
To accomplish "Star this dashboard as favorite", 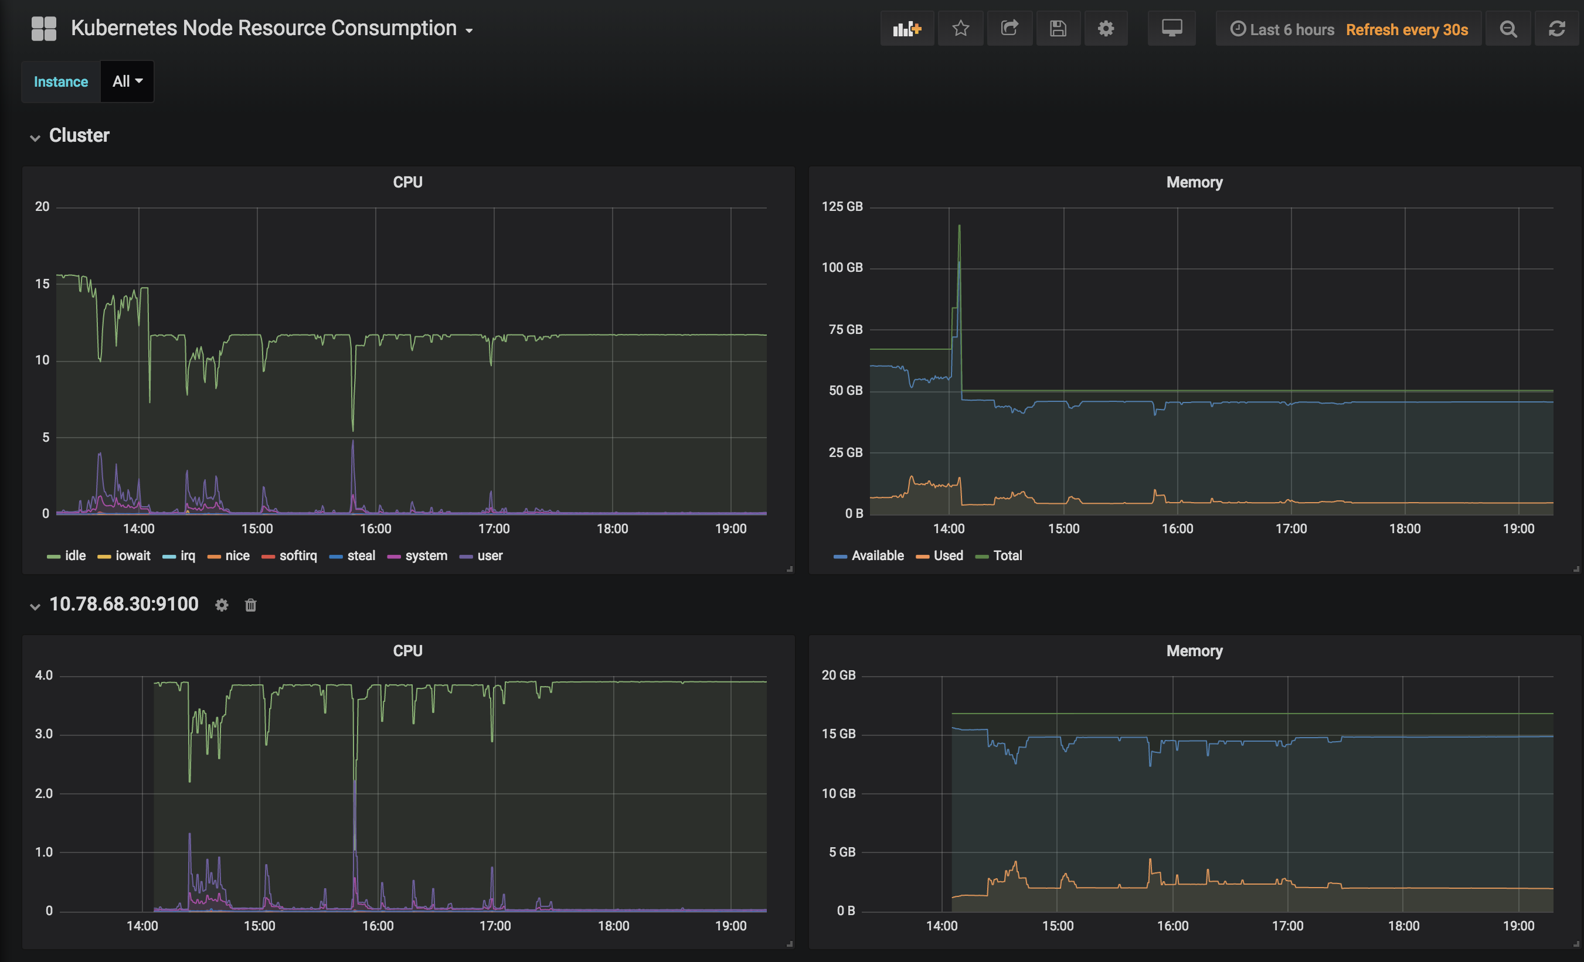I will 960,29.
